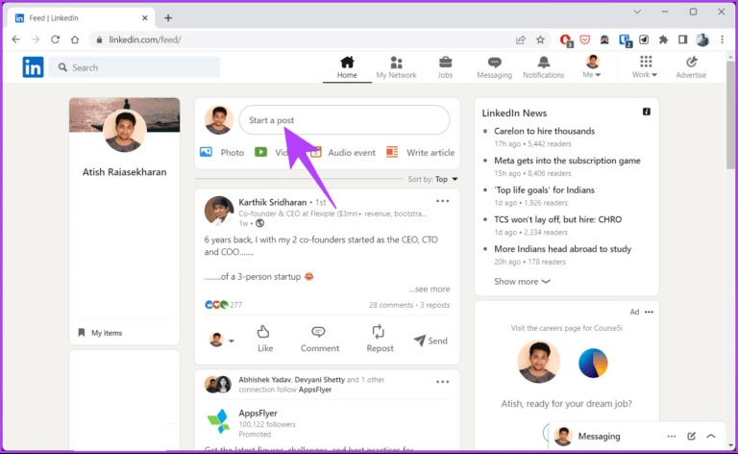Change feed Sort by Top dropdown
Screen dimensions: 738x454
tap(433, 179)
